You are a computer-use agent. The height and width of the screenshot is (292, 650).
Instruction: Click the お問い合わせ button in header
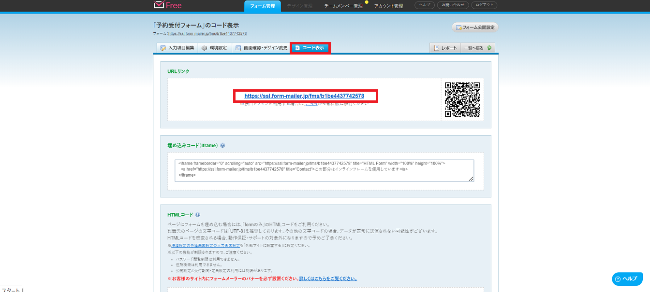click(x=453, y=5)
